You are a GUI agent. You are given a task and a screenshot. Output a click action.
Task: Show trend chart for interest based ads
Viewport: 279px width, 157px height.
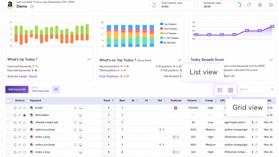20,123
